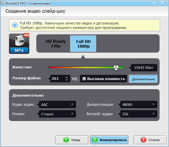169x147 pixels.
Task: Click the Дискретизация label
Action: tap(100, 104)
